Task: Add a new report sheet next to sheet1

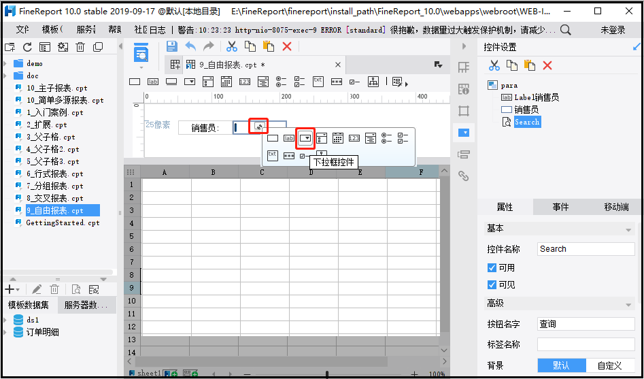Action: click(x=169, y=374)
